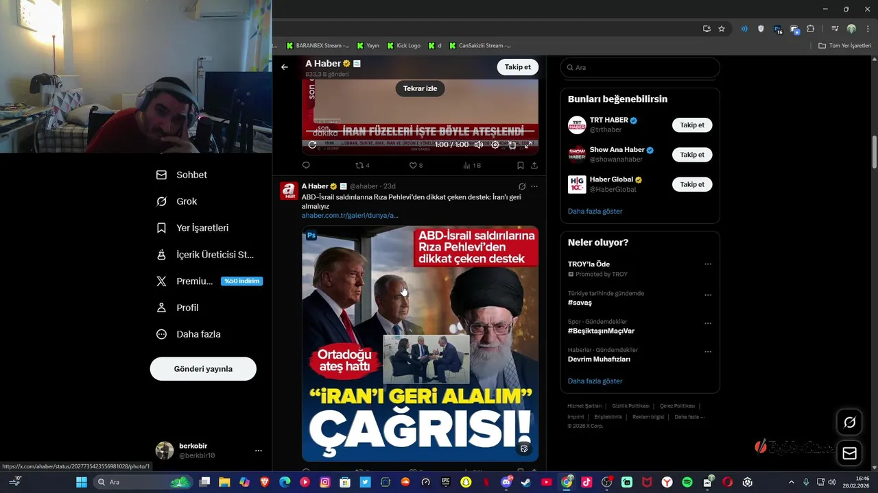The width and height of the screenshot is (878, 493).
Task: Open Yer İşaretleri in the sidebar
Action: [193, 228]
